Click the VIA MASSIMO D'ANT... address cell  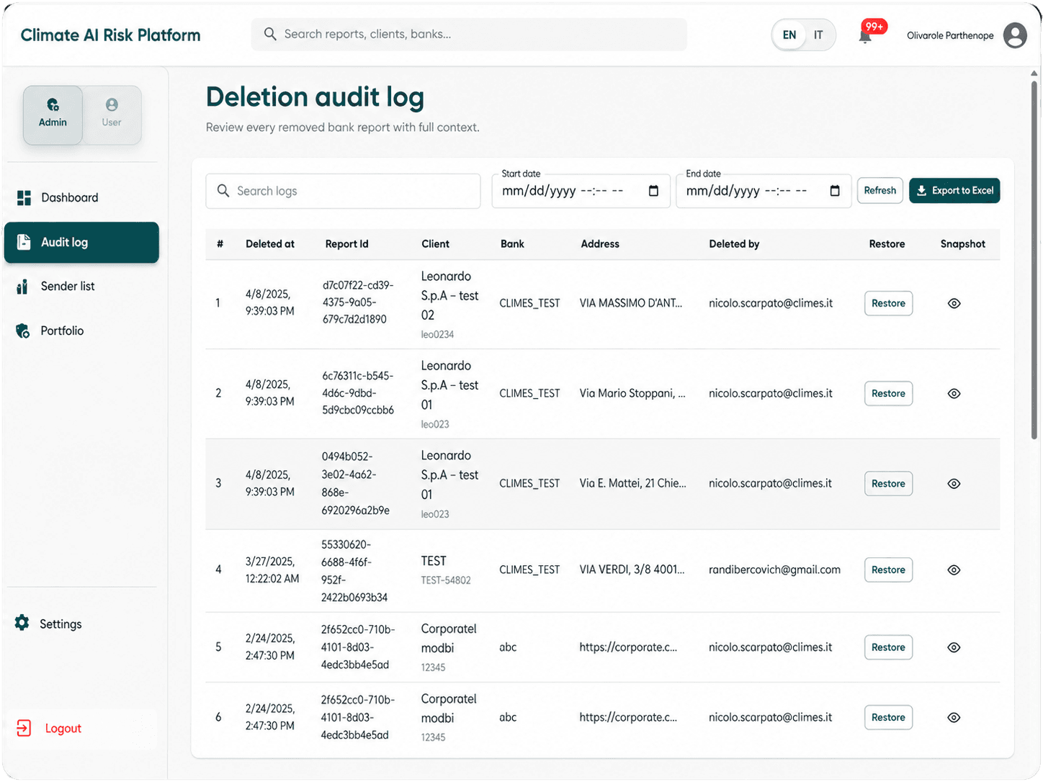630,304
